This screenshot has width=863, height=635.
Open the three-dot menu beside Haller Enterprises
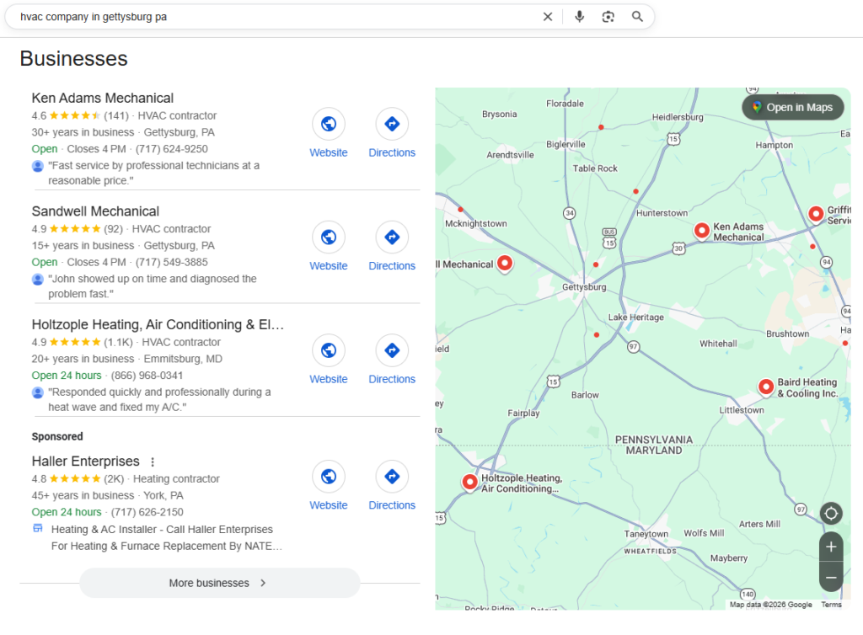pyautogui.click(x=152, y=462)
